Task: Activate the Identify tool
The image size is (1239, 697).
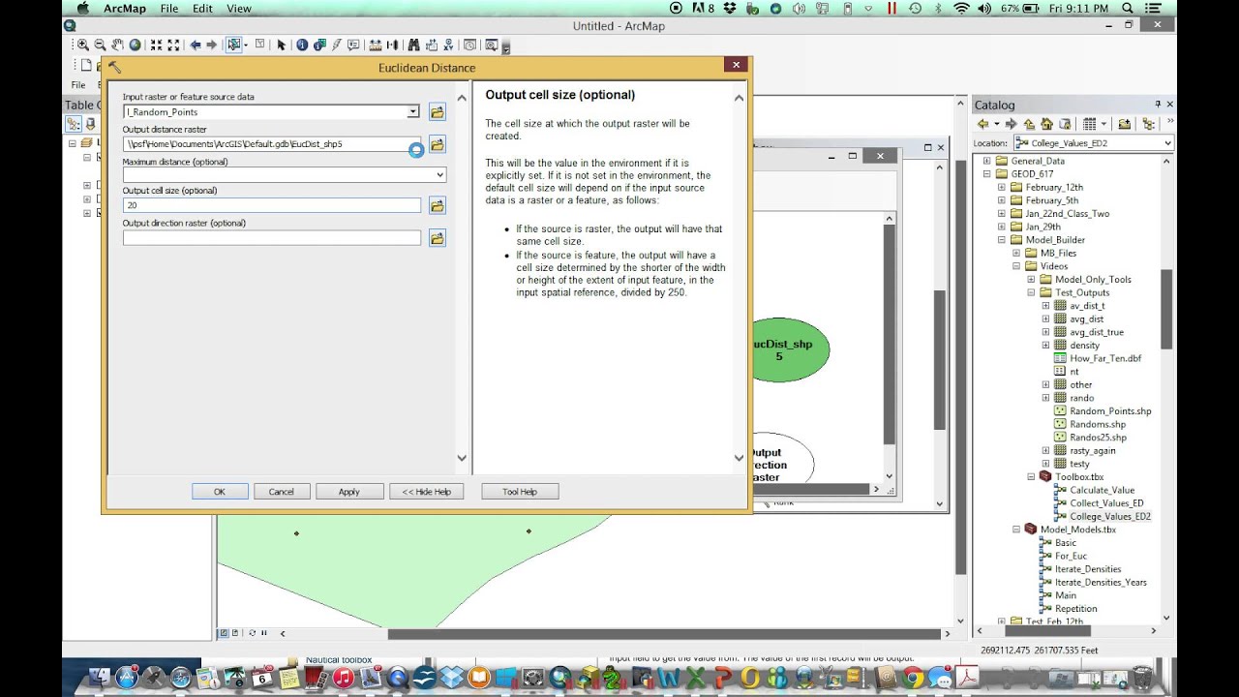Action: pyautogui.click(x=301, y=45)
